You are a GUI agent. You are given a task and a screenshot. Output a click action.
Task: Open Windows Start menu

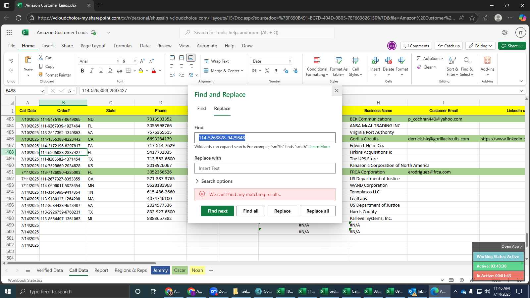8,291
